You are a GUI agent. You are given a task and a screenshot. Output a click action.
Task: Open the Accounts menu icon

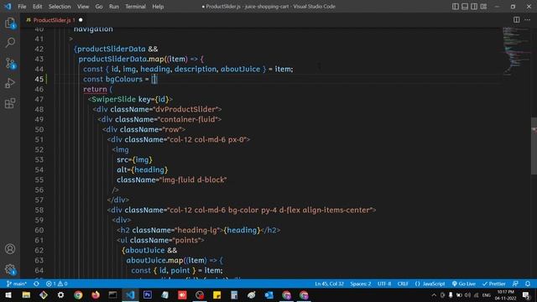[x=10, y=249]
